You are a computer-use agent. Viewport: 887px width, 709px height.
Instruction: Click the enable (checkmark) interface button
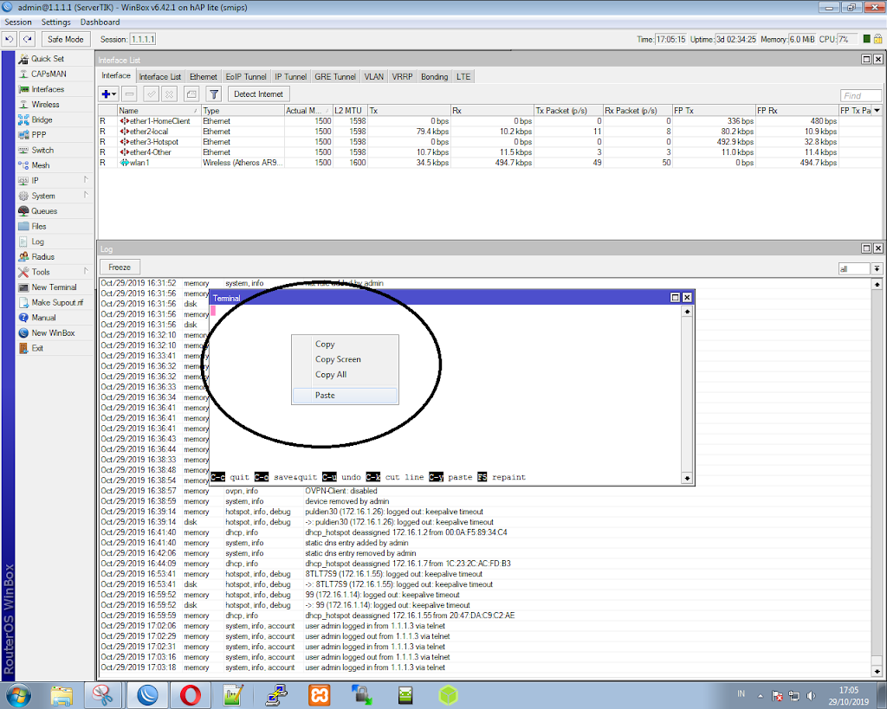point(151,94)
